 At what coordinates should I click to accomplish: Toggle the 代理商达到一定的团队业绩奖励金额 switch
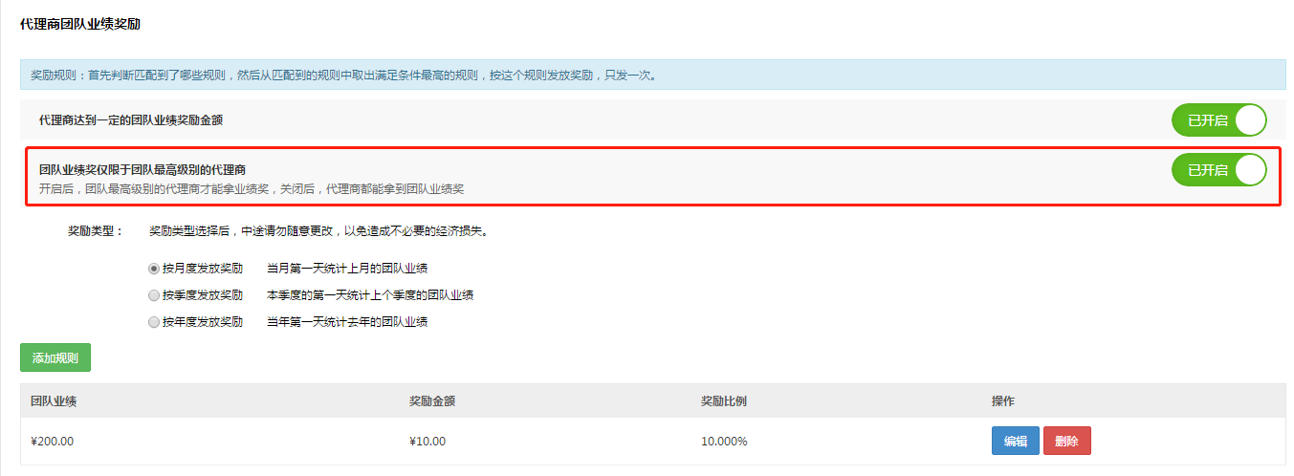pyautogui.click(x=1218, y=120)
